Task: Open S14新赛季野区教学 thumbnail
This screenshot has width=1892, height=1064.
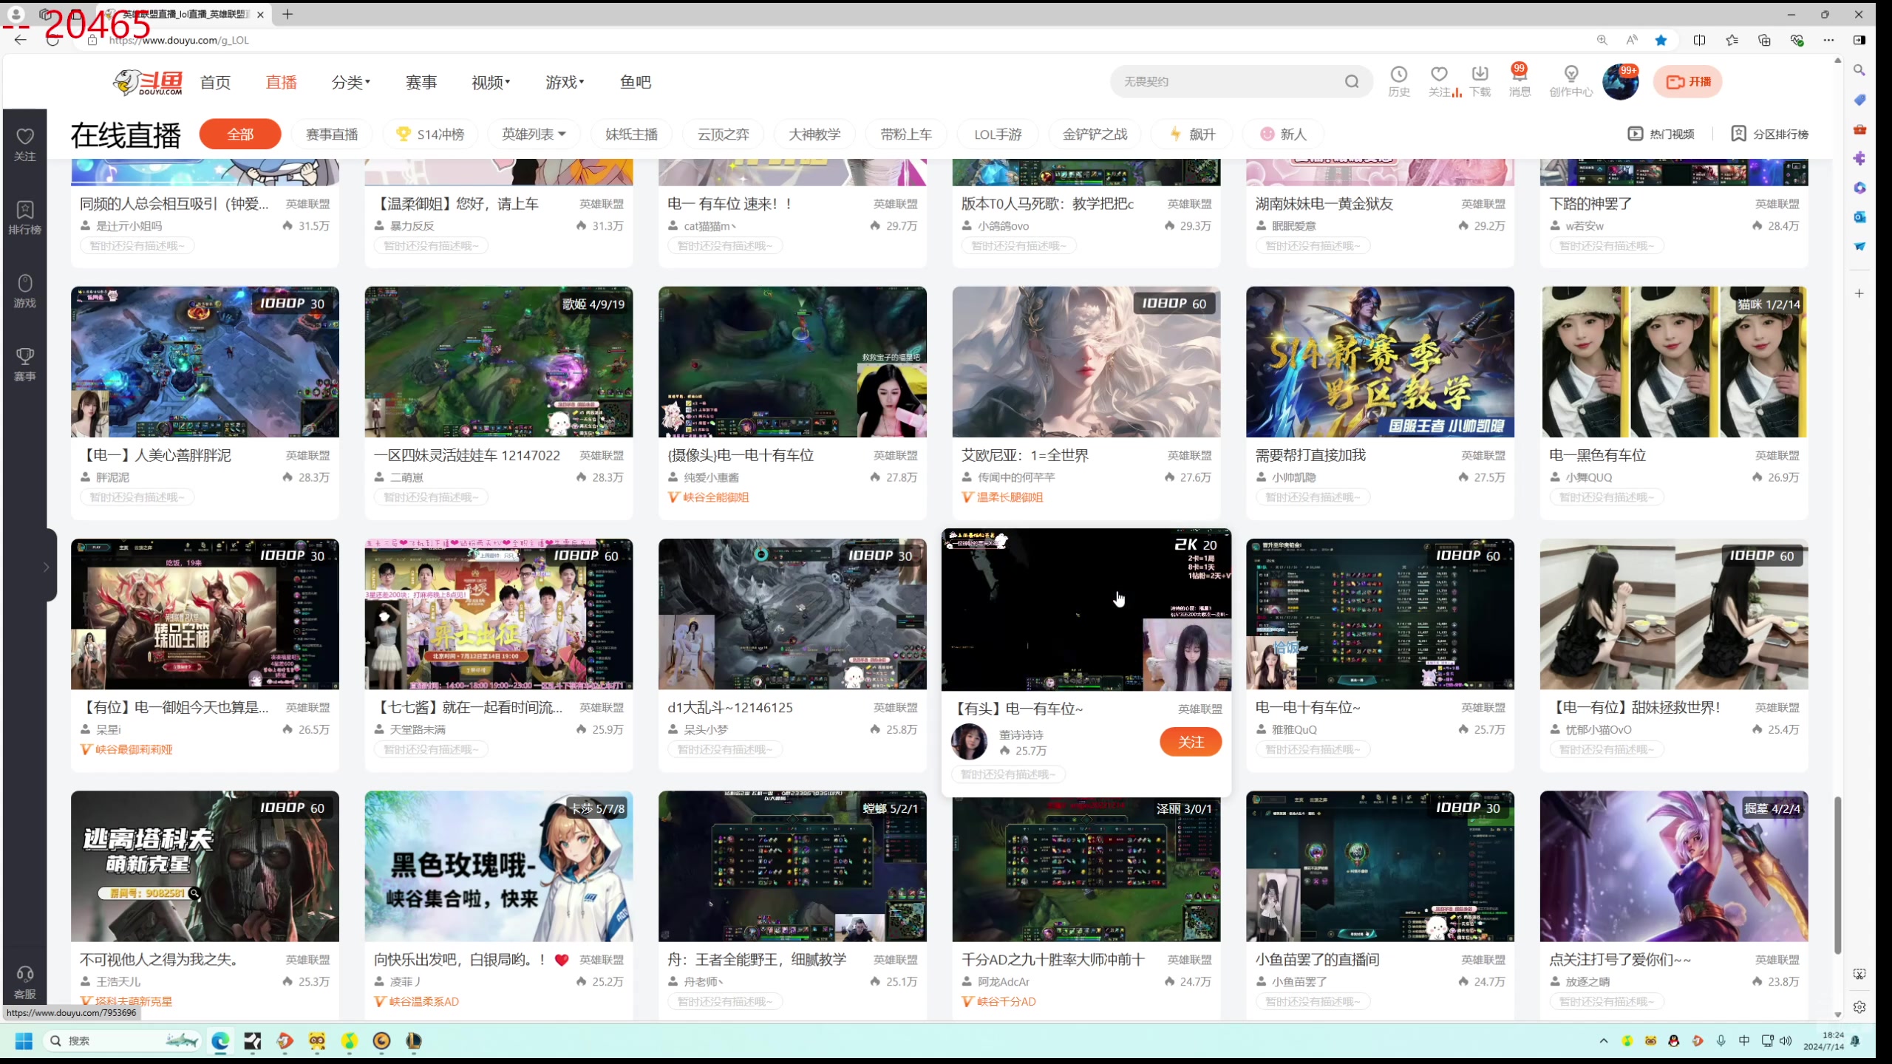Action: click(x=1380, y=362)
